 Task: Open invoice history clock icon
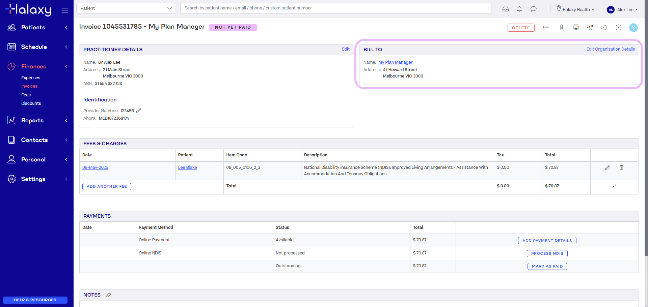click(x=618, y=28)
